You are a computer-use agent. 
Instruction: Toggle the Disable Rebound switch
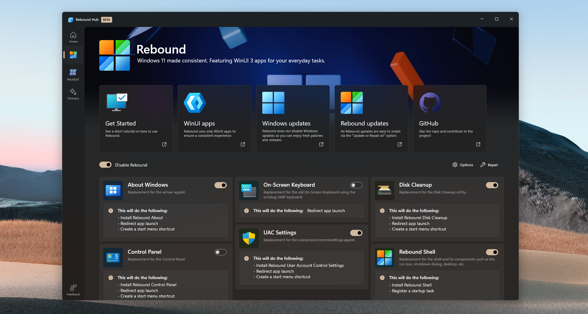(105, 165)
